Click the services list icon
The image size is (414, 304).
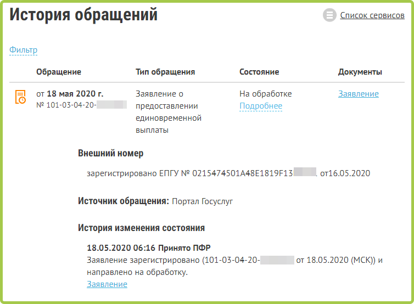tap(329, 15)
